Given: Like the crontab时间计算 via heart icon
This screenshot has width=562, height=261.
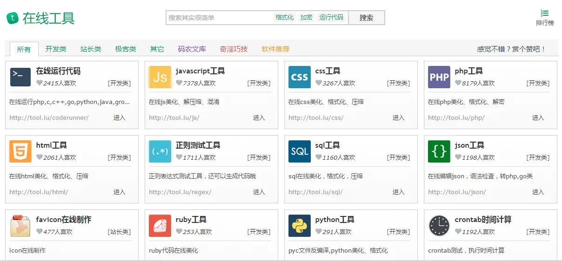Looking at the screenshot, I should 458,232.
